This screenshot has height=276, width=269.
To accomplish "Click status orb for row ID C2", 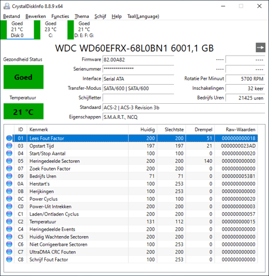I will click(x=9, y=222).
